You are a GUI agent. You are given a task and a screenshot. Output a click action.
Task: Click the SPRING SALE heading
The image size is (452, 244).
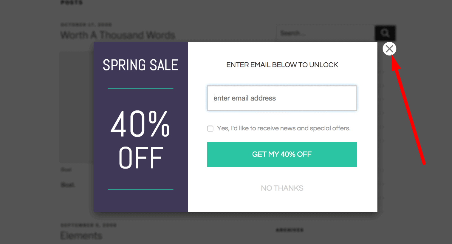point(140,65)
